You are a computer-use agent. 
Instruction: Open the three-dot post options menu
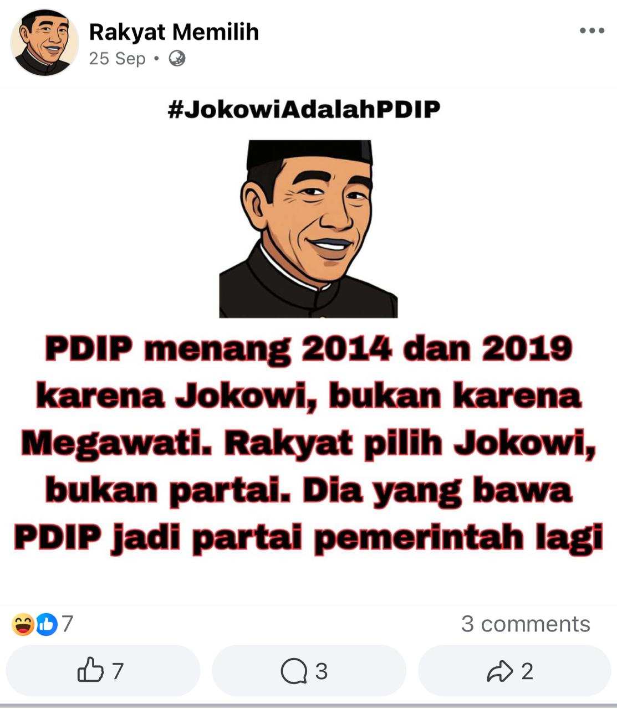592,30
